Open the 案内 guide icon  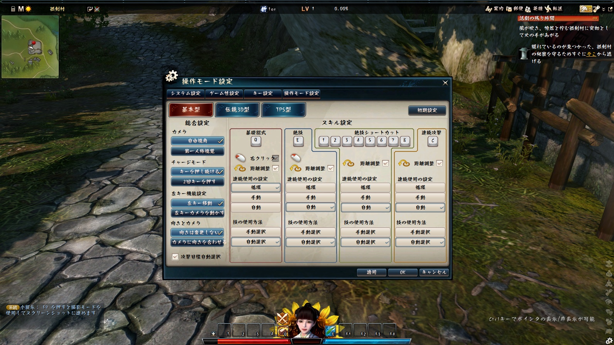coord(489,8)
